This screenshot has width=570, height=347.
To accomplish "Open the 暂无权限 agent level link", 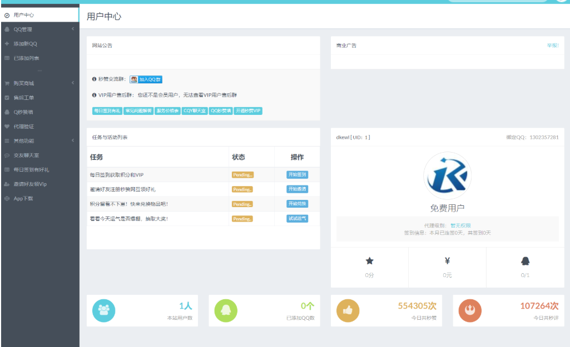I will coord(460,225).
